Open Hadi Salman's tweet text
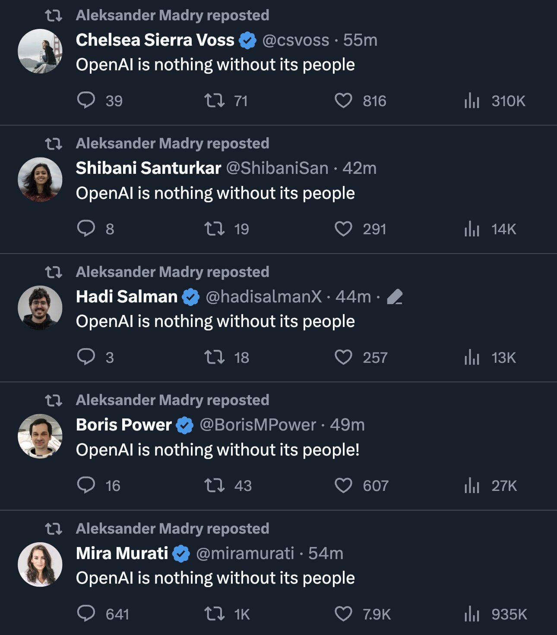 click(215, 321)
